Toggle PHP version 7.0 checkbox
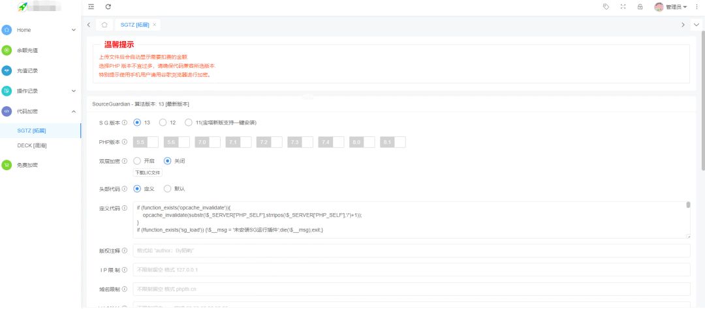The image size is (705, 309). 208,142
